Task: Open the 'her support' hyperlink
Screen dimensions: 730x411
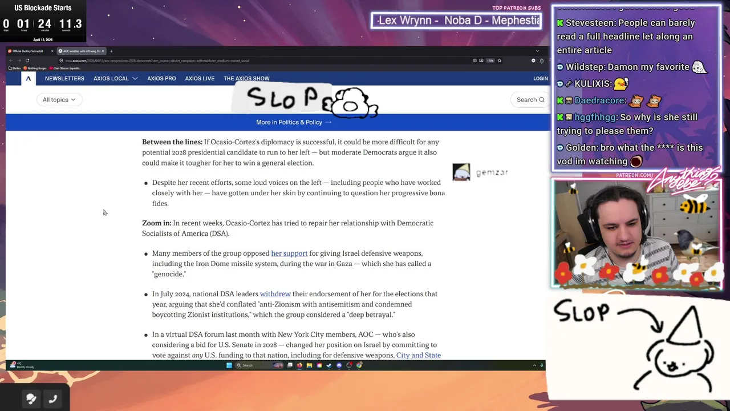Action: (289, 253)
